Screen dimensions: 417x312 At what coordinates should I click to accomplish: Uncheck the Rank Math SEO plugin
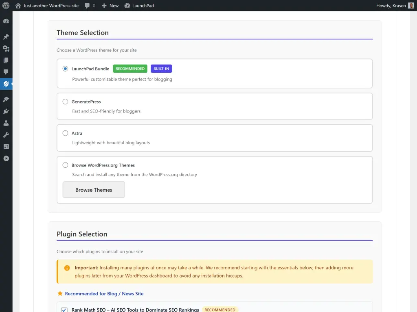64,310
